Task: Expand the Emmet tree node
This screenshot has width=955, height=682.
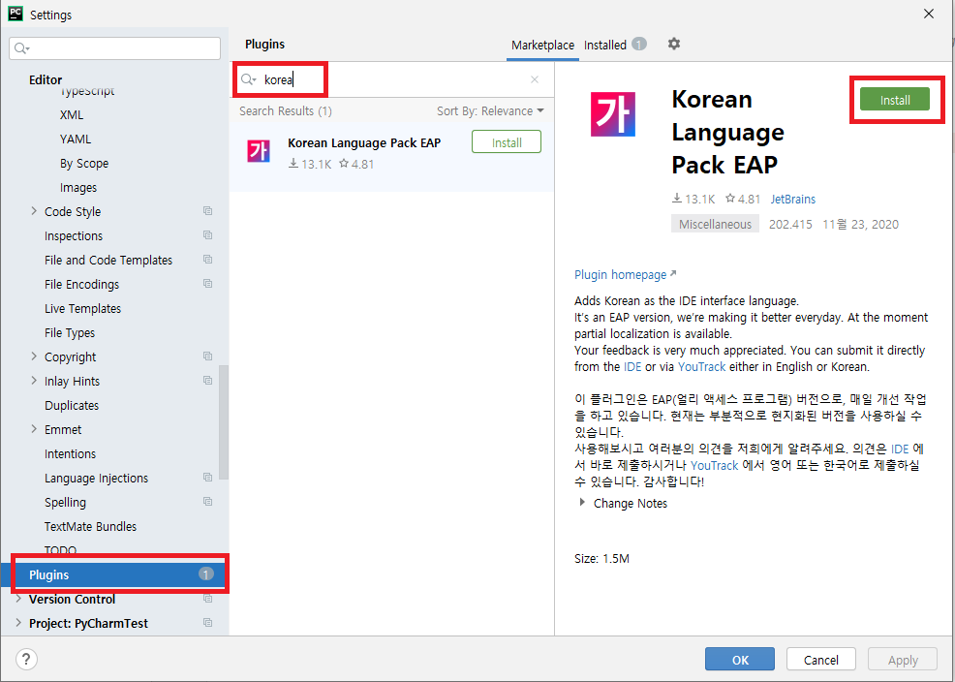Action: [x=34, y=429]
